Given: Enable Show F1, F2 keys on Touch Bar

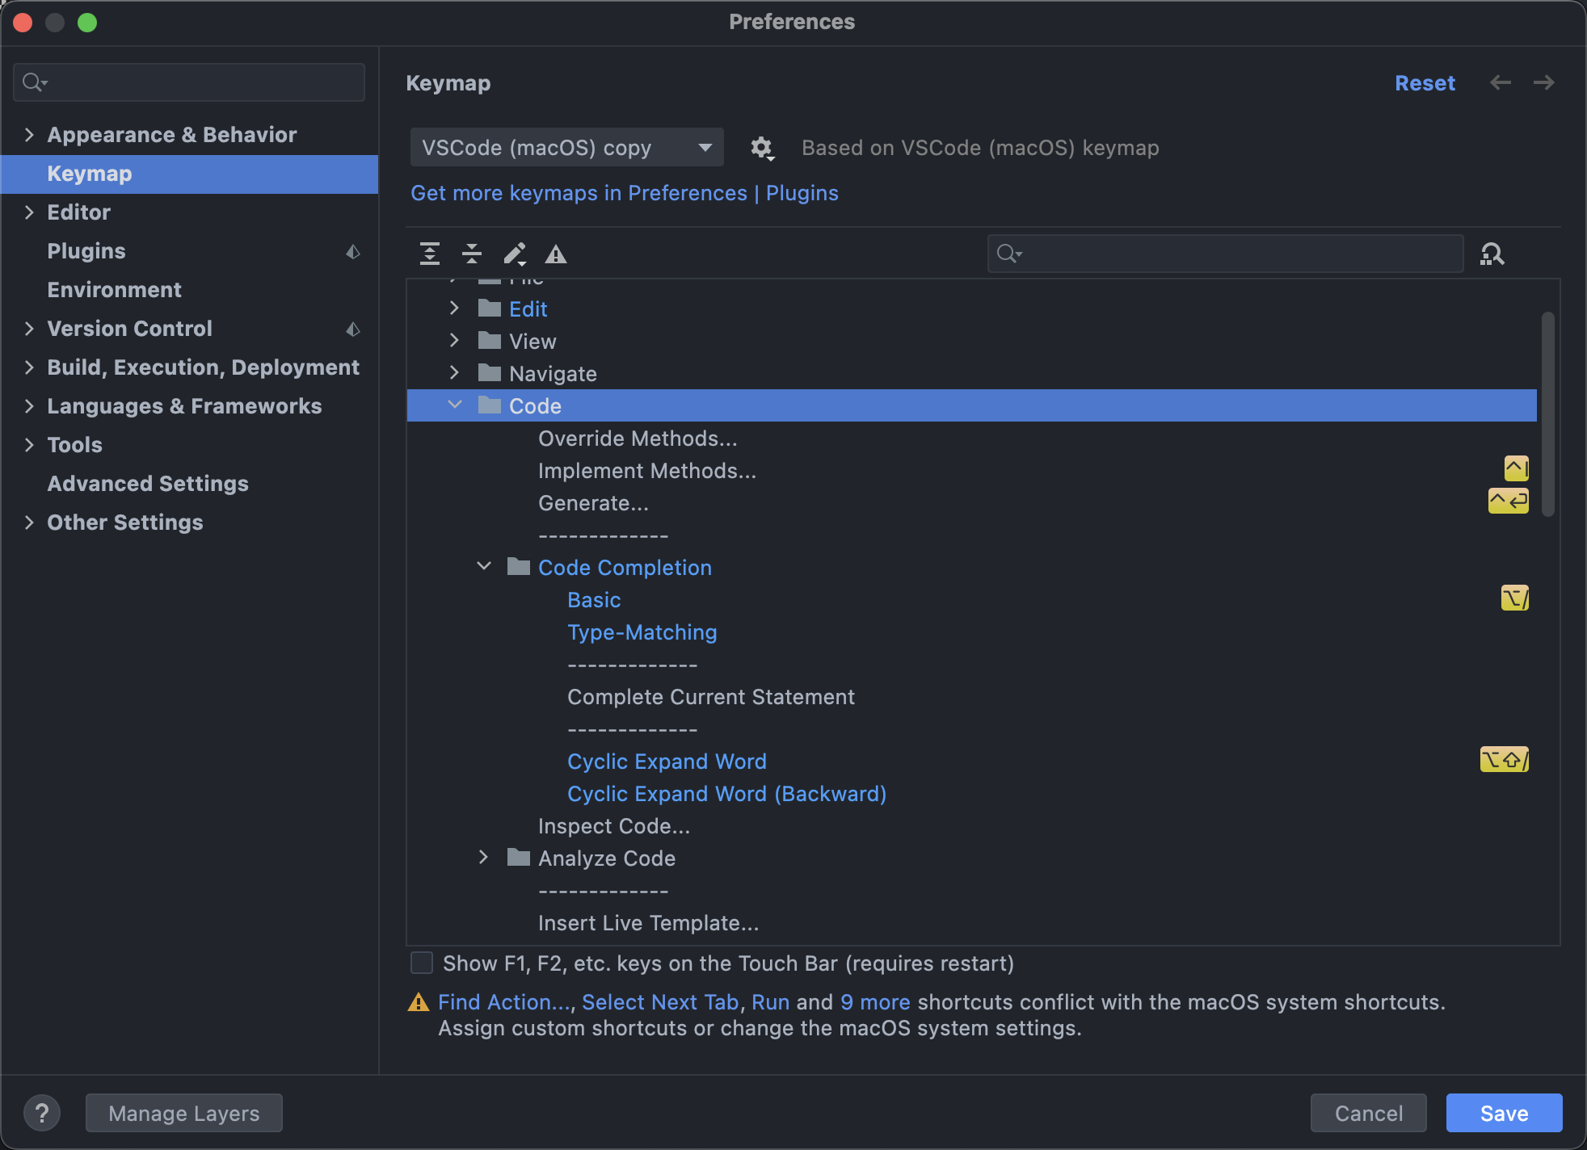Looking at the screenshot, I should pos(422,963).
